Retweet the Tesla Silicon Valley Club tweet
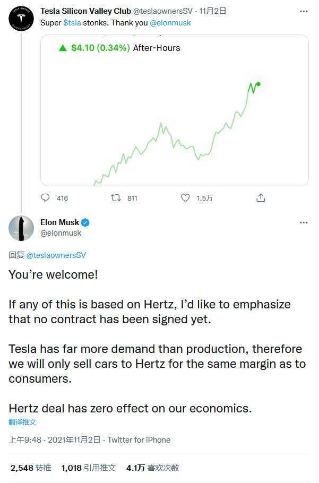The height and width of the screenshot is (483, 319). point(116,198)
